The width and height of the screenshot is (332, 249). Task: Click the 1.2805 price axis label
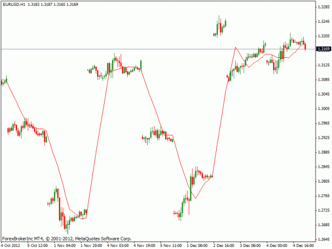tap(324, 181)
